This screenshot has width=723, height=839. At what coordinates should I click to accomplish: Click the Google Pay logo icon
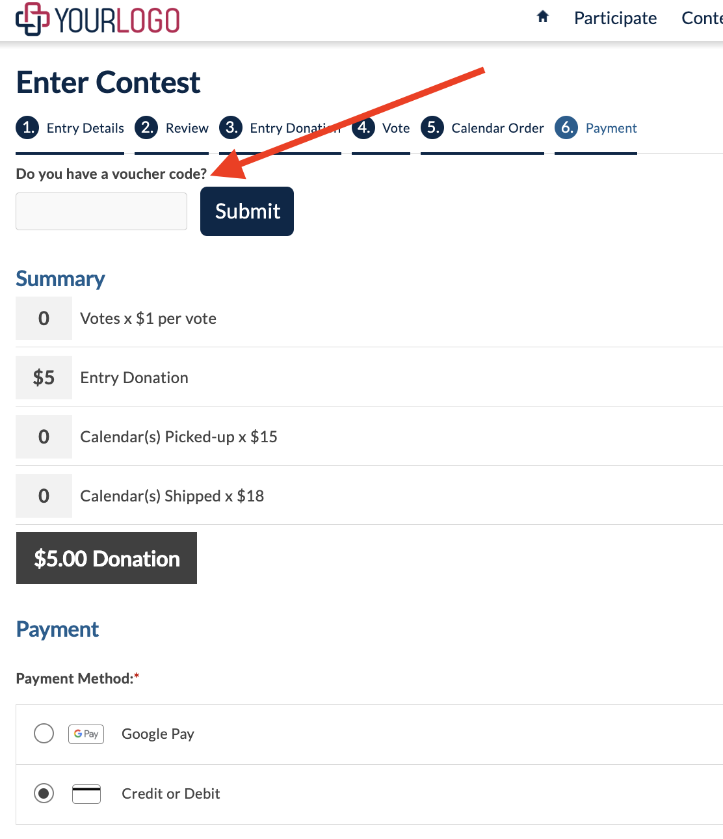point(86,734)
